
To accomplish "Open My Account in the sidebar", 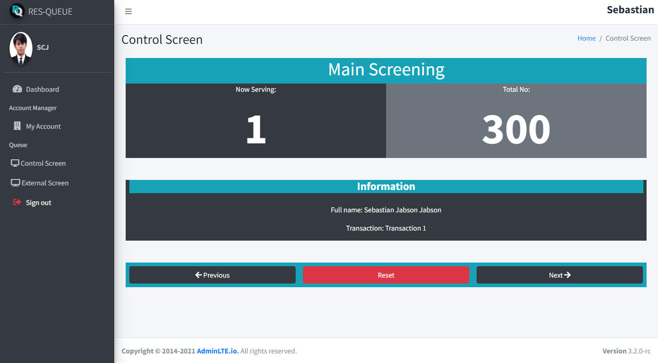I will coord(57,126).
